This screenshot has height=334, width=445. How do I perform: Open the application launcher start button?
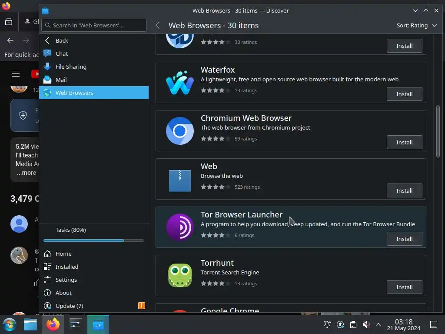click(x=10, y=324)
